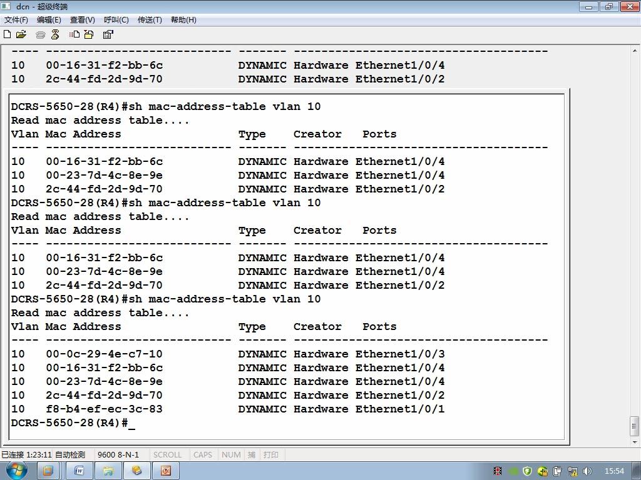
Task: Click the scroll-up arrow of terminal scrollbar
Action: pyautogui.click(x=635, y=51)
